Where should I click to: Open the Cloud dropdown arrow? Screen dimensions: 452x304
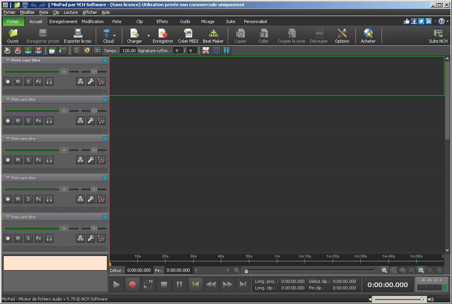[x=114, y=36]
